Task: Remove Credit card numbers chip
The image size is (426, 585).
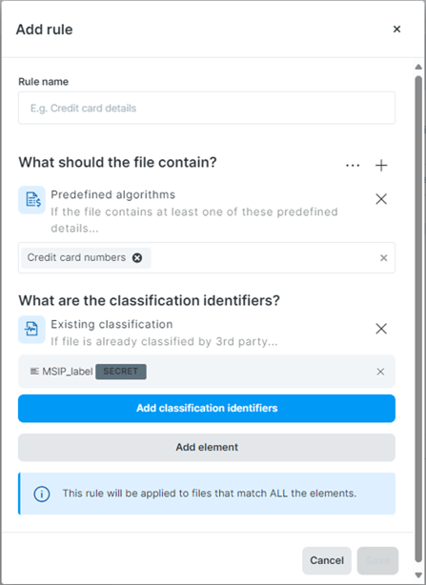Action: click(137, 258)
